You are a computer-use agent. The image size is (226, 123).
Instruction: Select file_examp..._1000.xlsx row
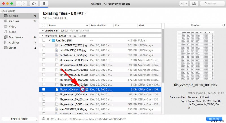click(100, 94)
